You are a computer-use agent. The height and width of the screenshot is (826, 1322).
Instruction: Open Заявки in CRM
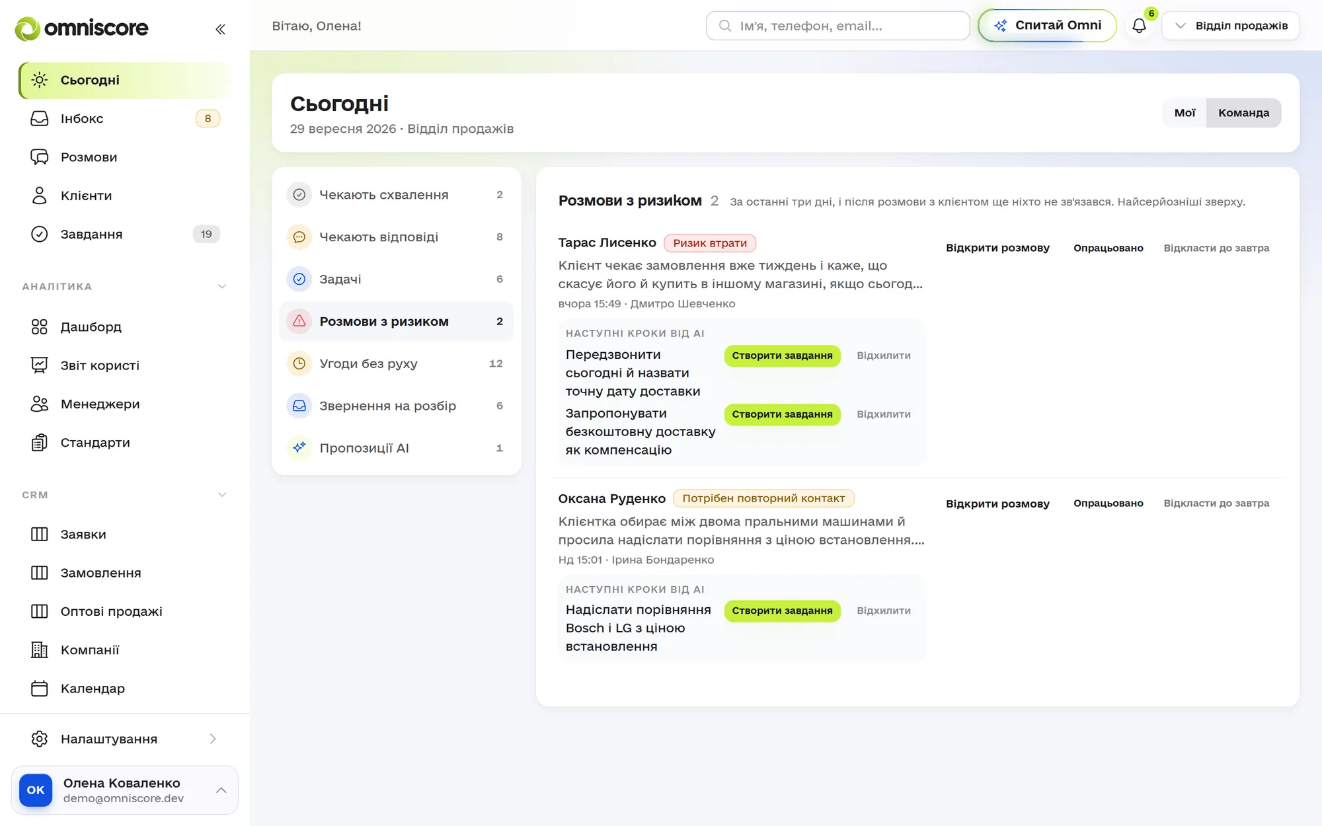pyautogui.click(x=125, y=534)
